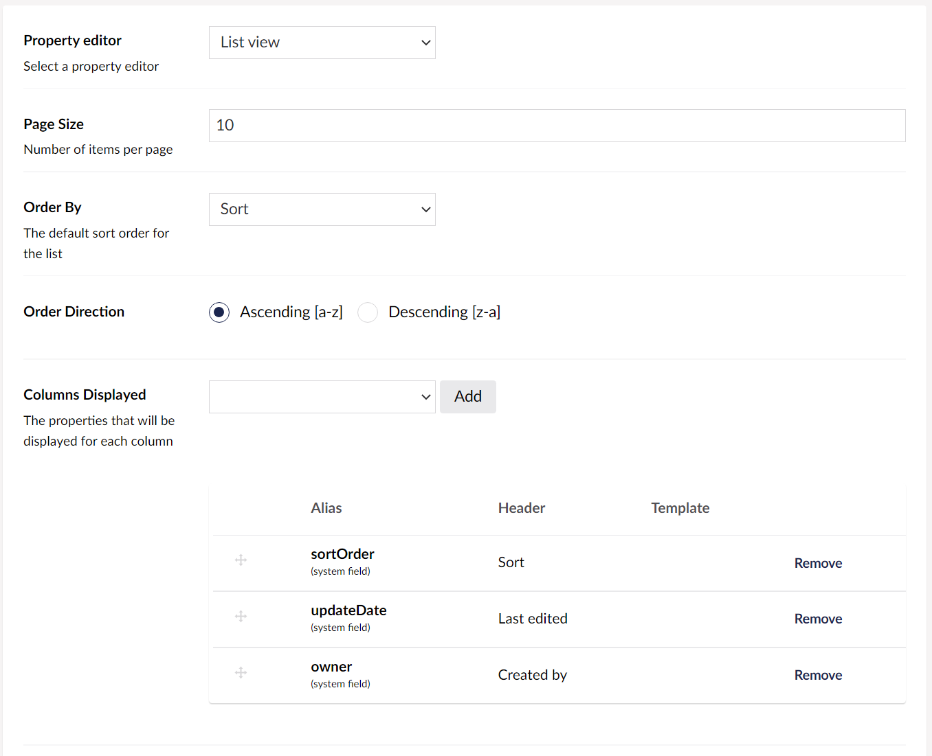Click the Property editor label
This screenshot has width=932, height=756.
tap(72, 41)
